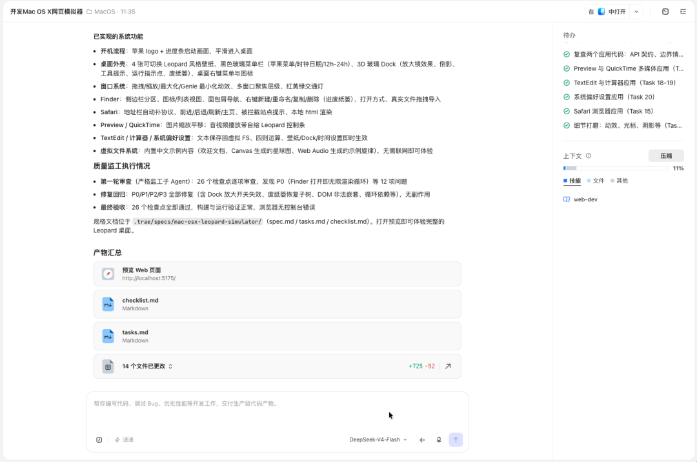697x462 pixels.
Task: Open changes with the diagonal arrow icon
Action: coord(448,367)
